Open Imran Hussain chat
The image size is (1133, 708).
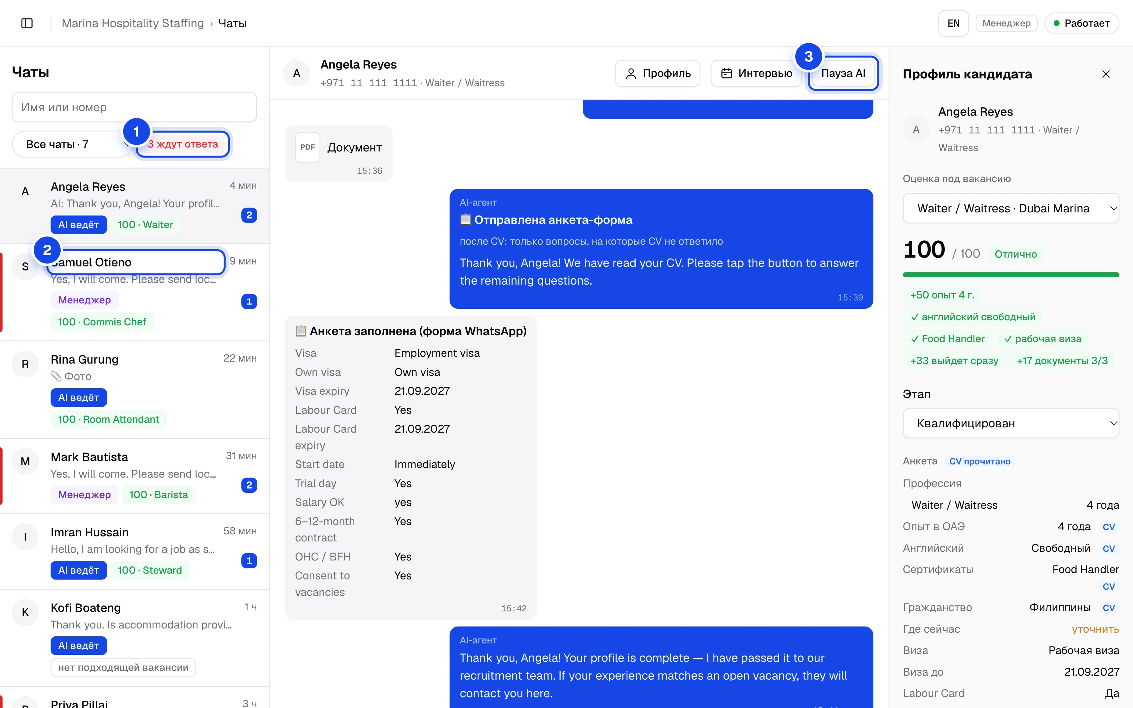(135, 552)
